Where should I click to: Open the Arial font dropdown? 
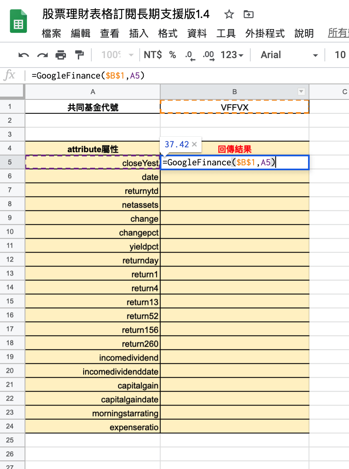[287, 55]
